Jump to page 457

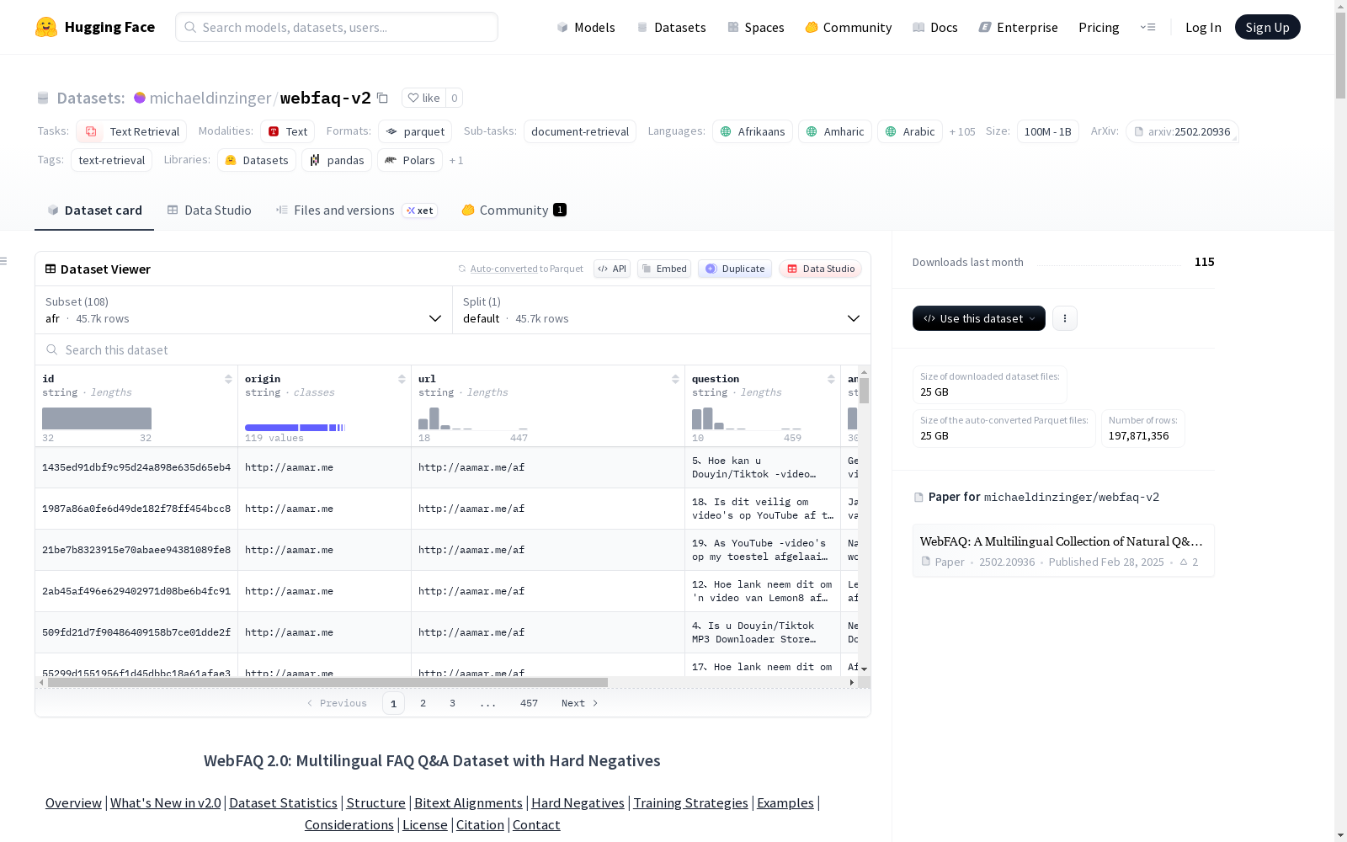[x=529, y=703]
